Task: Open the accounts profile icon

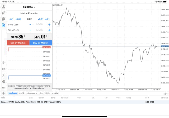Action: coord(3,7)
